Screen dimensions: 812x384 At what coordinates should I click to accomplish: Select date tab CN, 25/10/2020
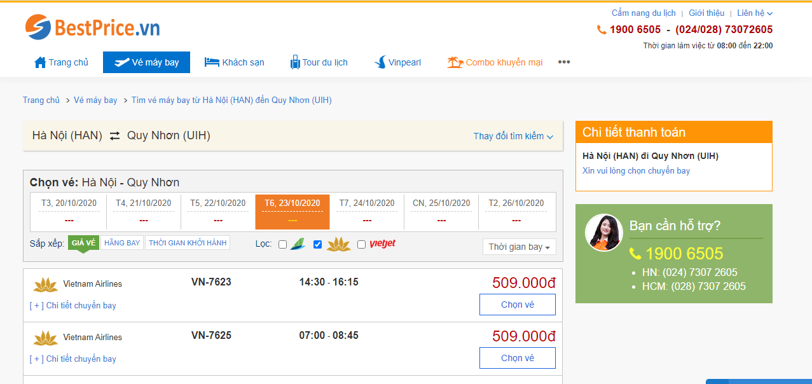[441, 211]
